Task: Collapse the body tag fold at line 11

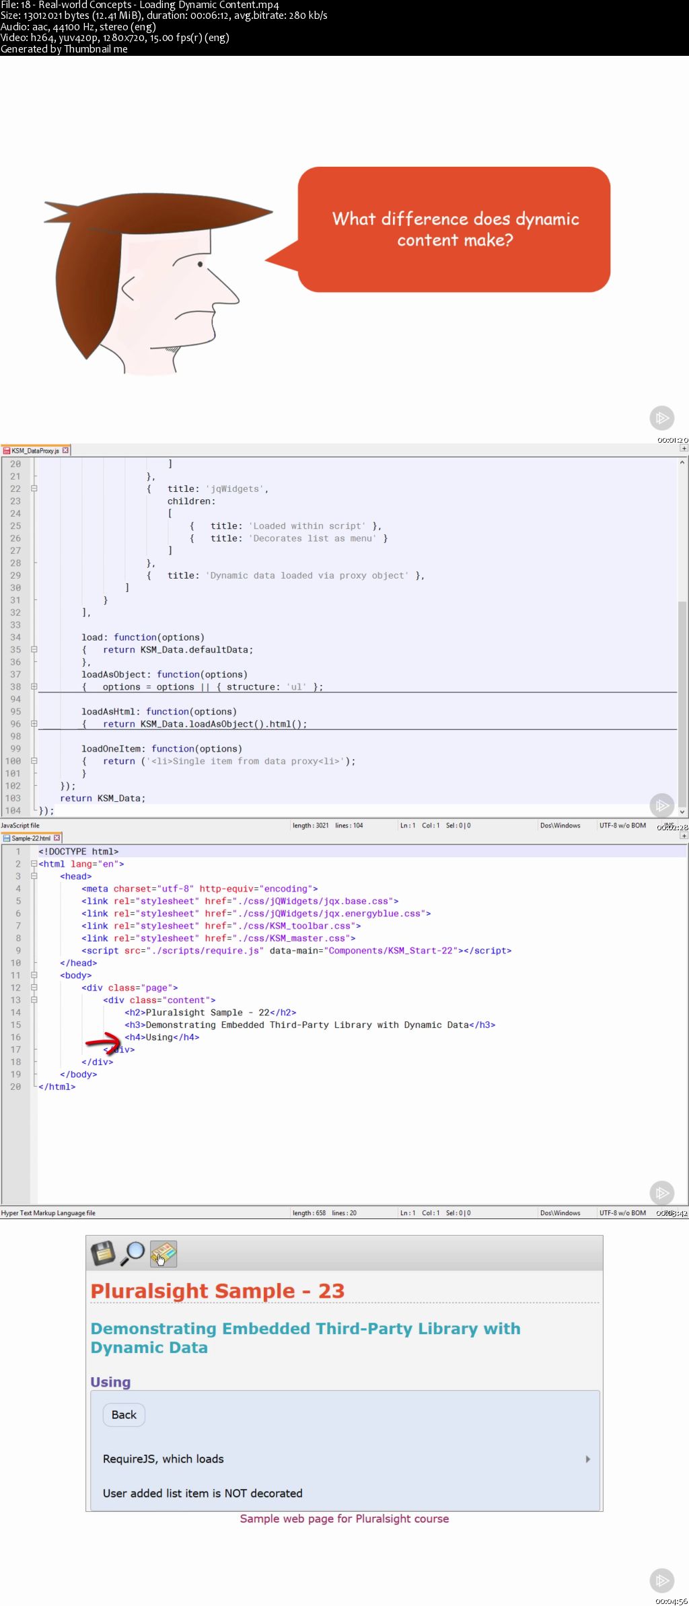Action: 34,975
